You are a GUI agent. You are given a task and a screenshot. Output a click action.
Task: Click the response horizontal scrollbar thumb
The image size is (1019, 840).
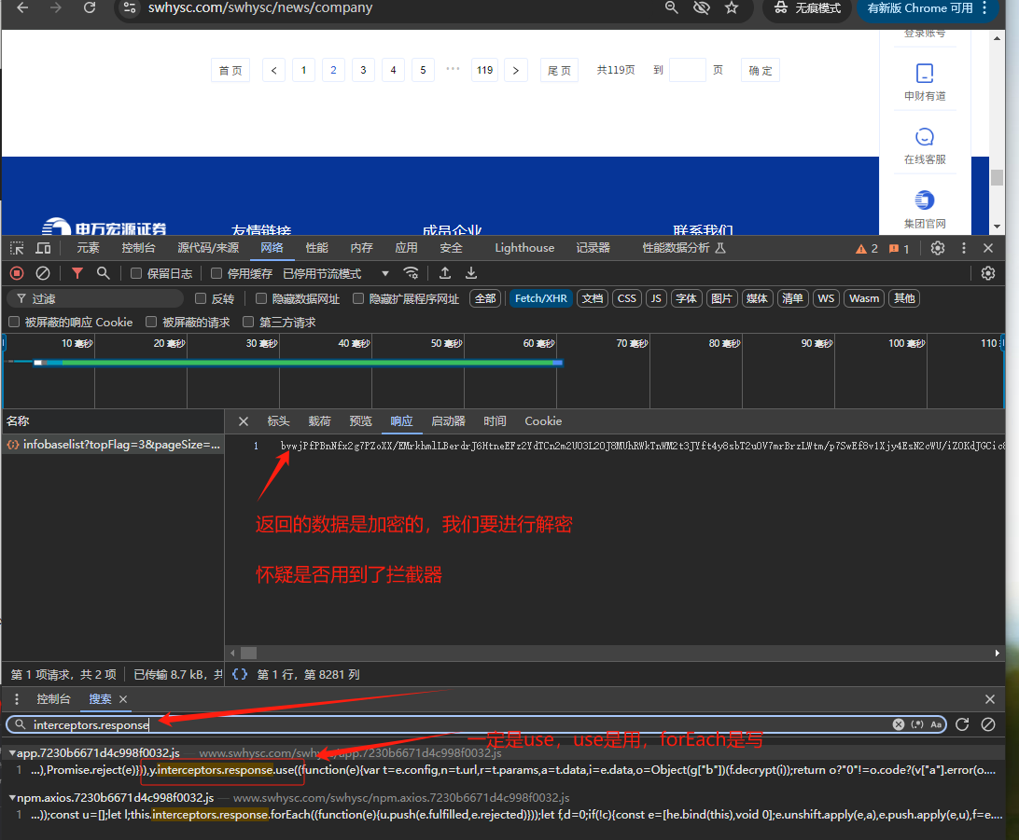click(249, 653)
